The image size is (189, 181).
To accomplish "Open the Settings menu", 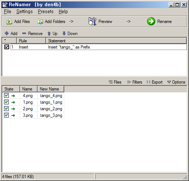I will pos(24,12).
